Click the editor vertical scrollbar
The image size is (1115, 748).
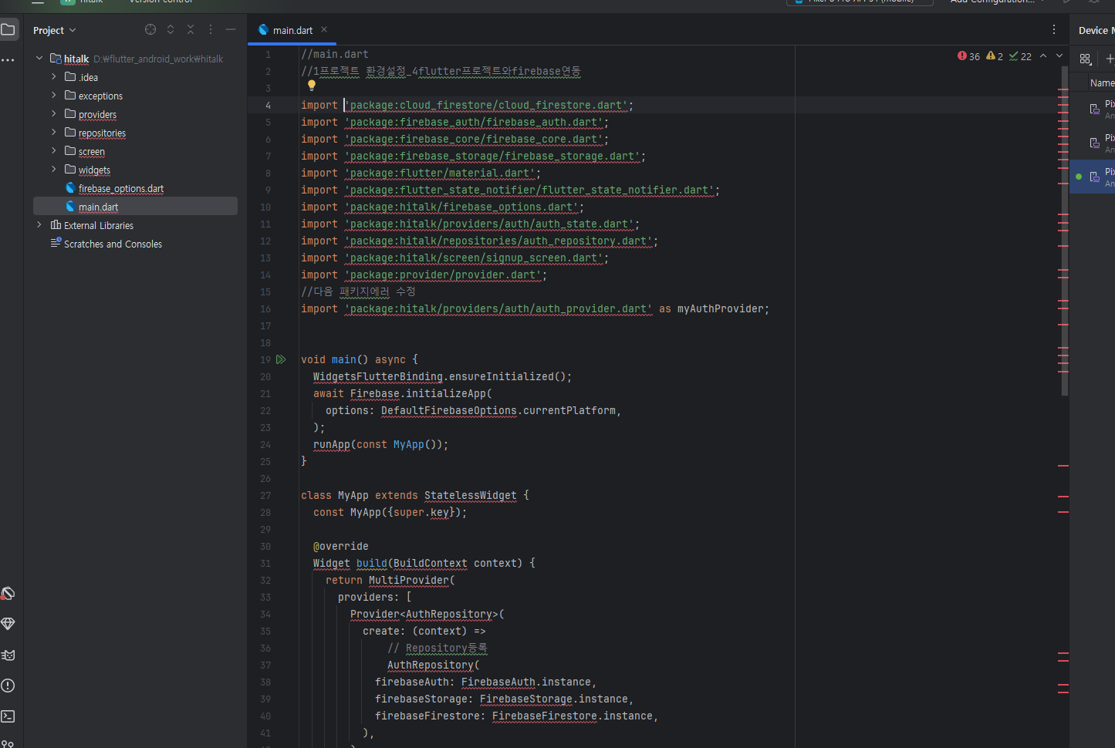coord(1065,231)
